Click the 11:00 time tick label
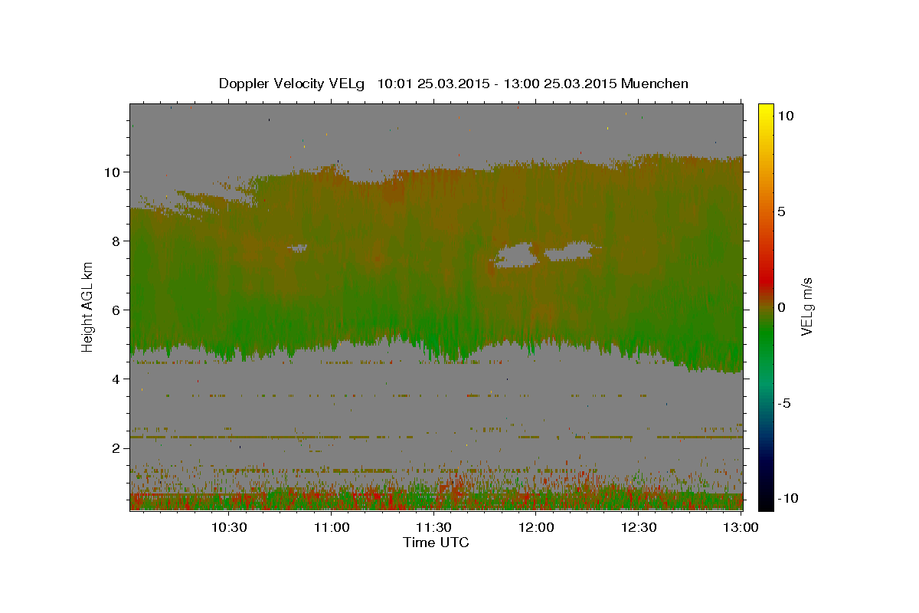This screenshot has width=919, height=613. point(332,527)
